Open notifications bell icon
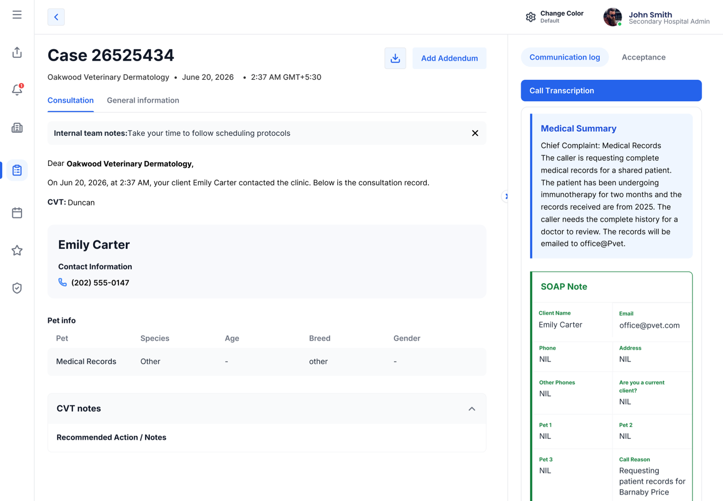The height and width of the screenshot is (501, 723). point(17,89)
